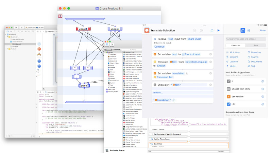Run the Translate Selection shortcut
Viewport: 272px width, 153px height.
pyautogui.click(x=219, y=30)
